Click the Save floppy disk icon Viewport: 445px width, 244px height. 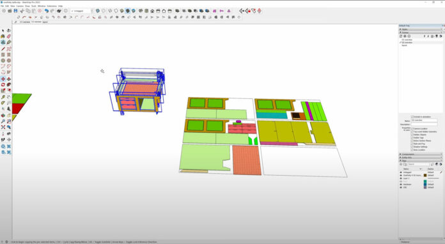15,11
